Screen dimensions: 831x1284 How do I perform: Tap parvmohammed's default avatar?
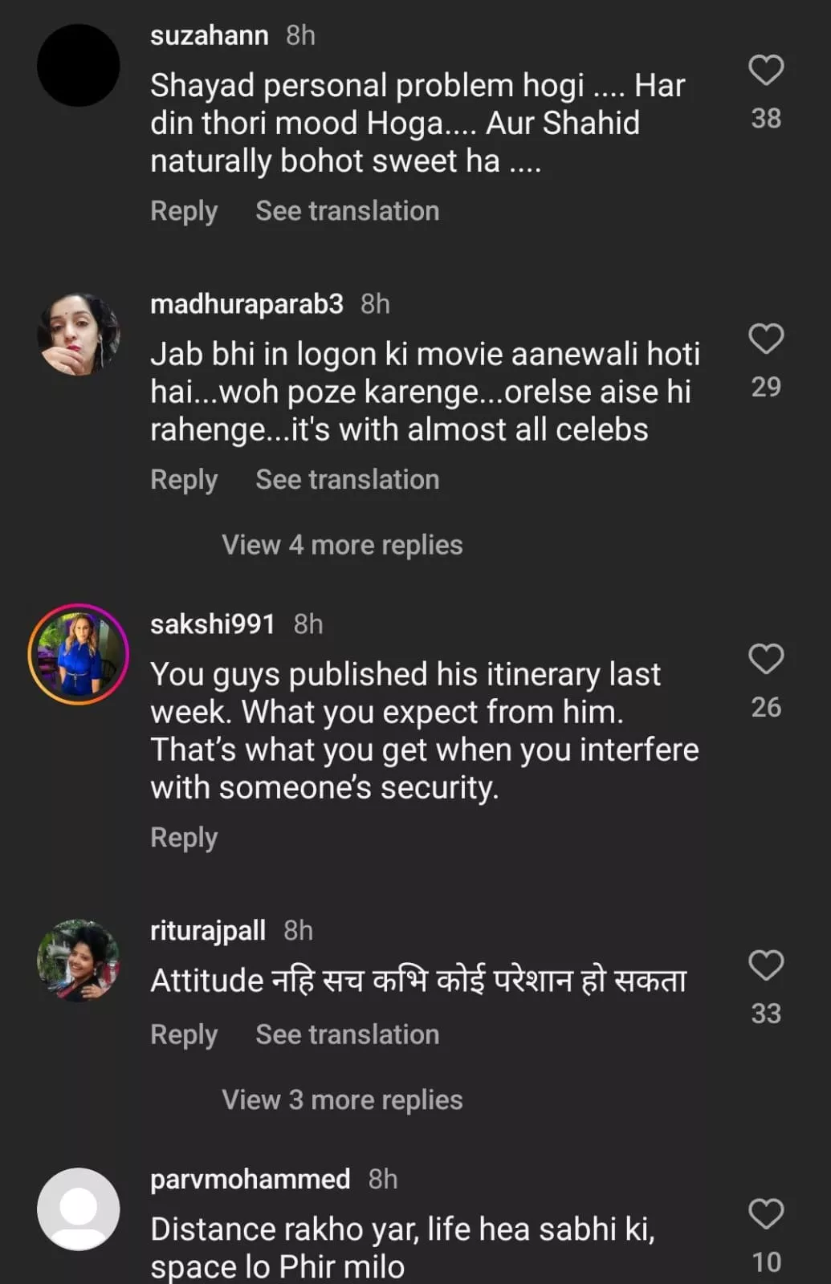point(79,1209)
